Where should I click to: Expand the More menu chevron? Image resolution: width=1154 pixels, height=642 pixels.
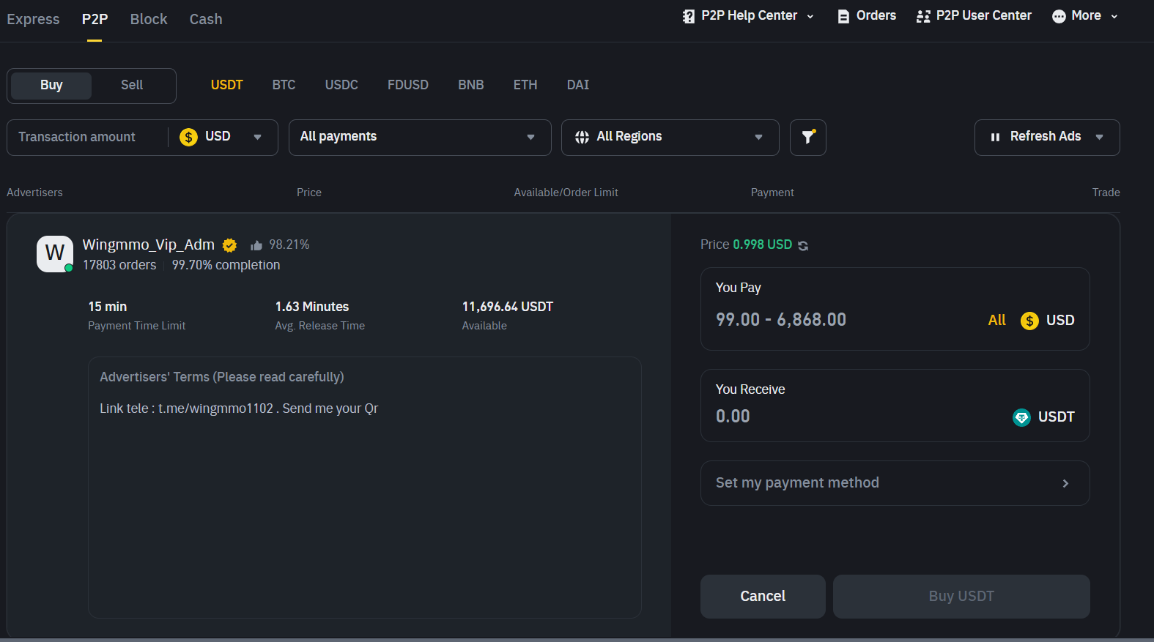coord(1114,17)
